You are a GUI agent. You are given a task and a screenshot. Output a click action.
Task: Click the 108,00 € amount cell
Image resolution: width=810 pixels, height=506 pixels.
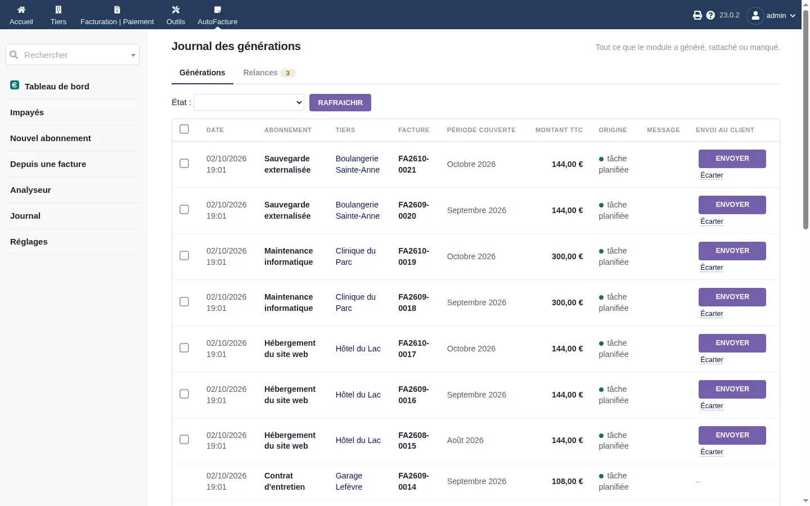[567, 481]
